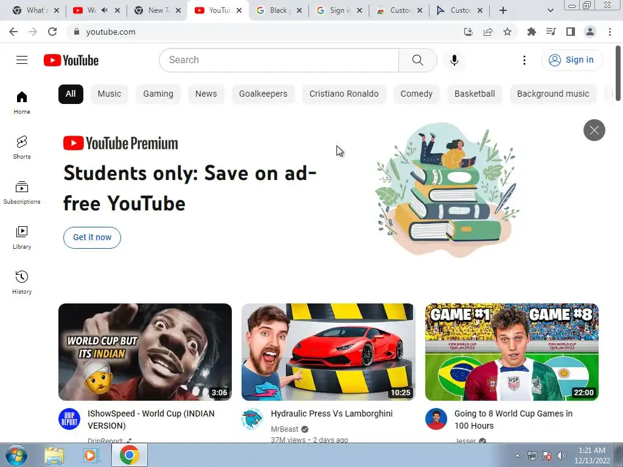
Task: Open Going to 8 World Cup Games title
Action: pyautogui.click(x=513, y=420)
